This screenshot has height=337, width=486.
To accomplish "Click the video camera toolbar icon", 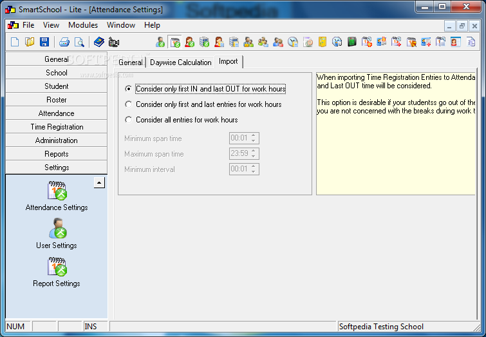I will (x=114, y=42).
